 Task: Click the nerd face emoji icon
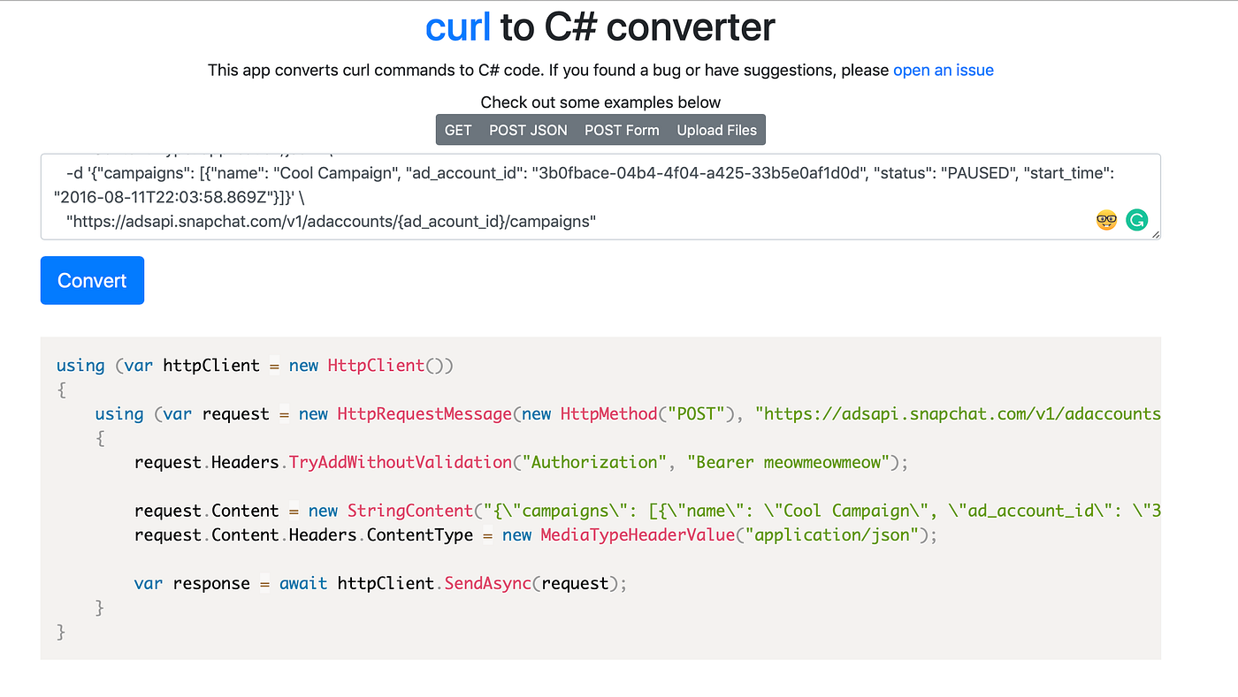pos(1105,219)
